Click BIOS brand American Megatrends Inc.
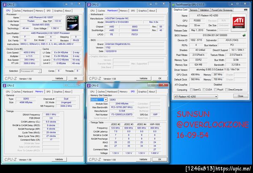This screenshot has height=173, width=253. [135, 44]
